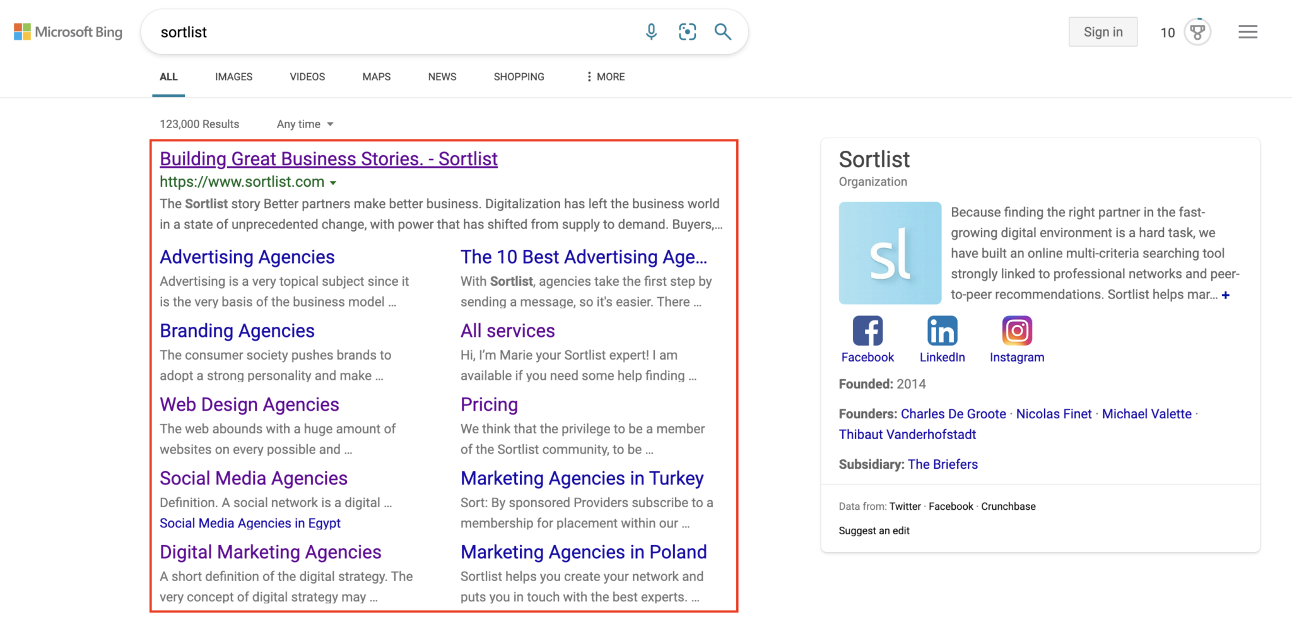Viewport: 1292px width, 622px height.
Task: Switch to the IMAGES tab
Action: click(x=233, y=76)
